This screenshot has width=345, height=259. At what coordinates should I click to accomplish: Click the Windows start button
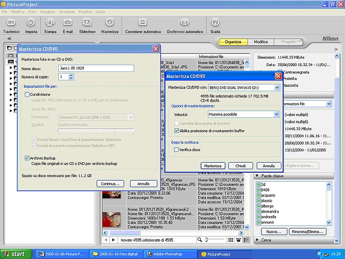pyautogui.click(x=16, y=254)
